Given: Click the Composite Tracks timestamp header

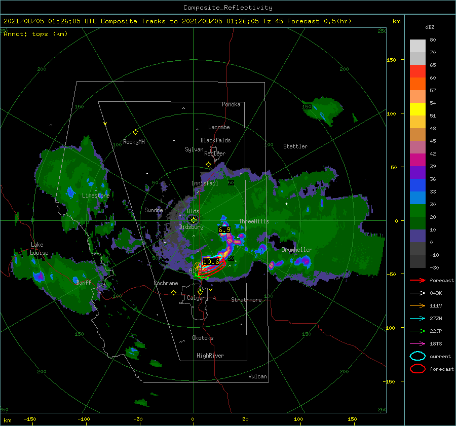Looking at the screenshot, I should click(177, 21).
